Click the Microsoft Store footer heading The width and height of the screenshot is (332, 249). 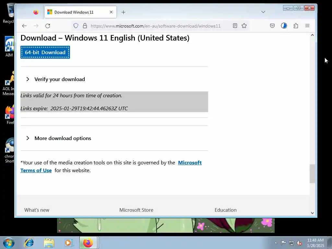[136, 210]
